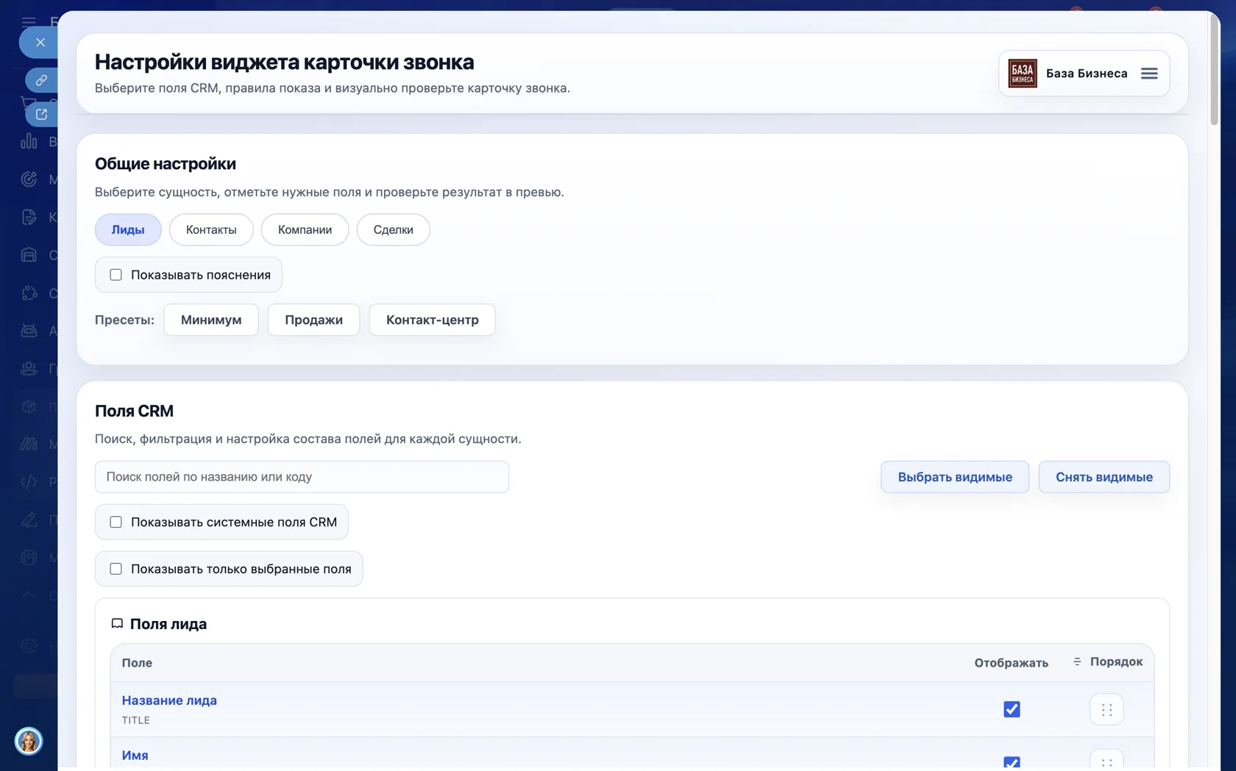Click Выбрать видимые button
The height and width of the screenshot is (771, 1236).
click(x=955, y=477)
